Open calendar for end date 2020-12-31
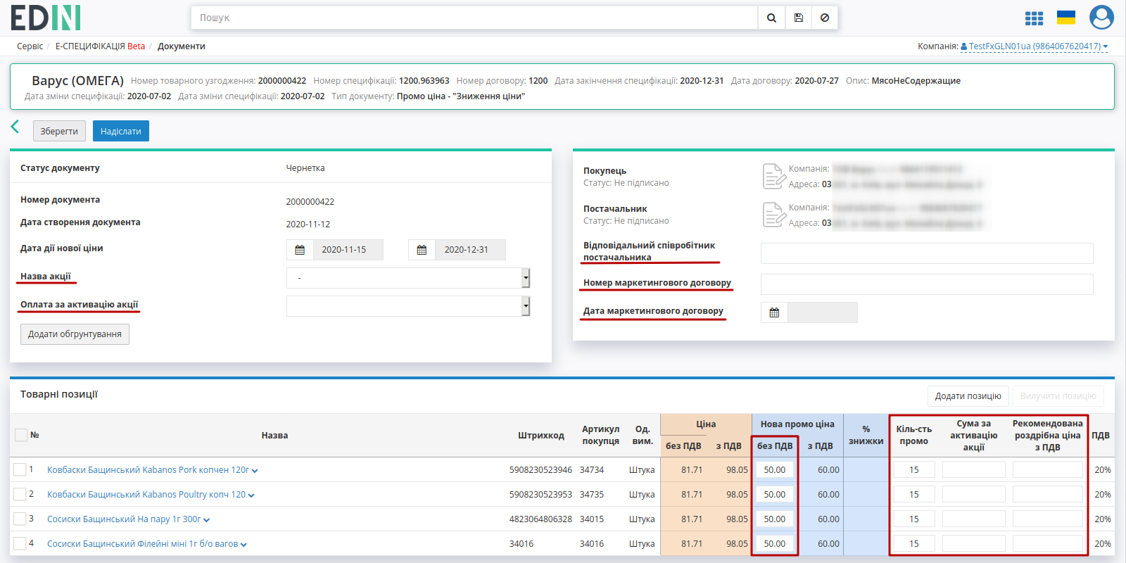1126x563 pixels. (x=422, y=250)
